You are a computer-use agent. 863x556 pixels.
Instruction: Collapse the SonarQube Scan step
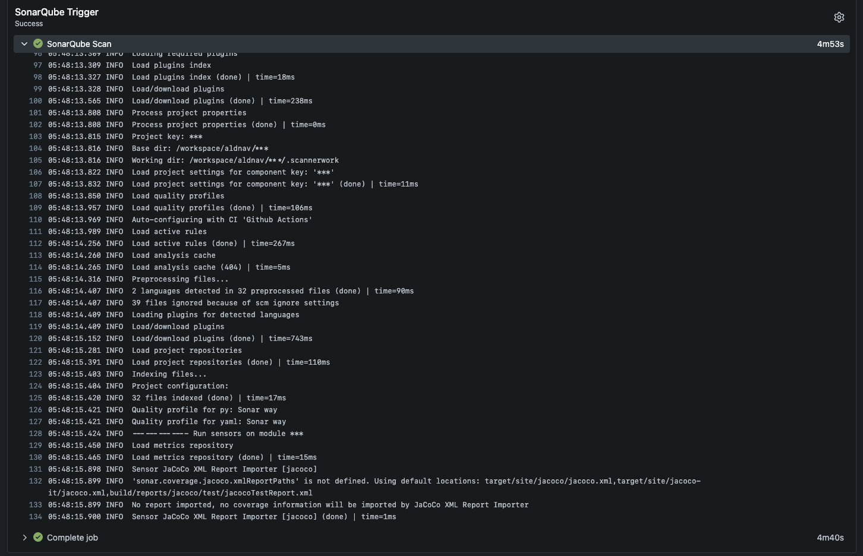pos(24,44)
